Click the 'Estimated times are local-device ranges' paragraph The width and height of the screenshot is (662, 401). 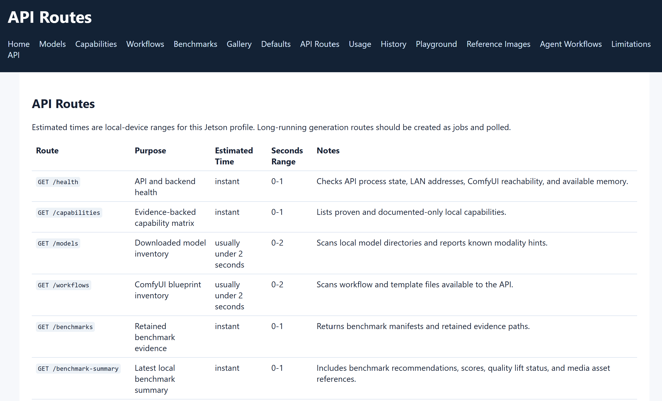271,127
